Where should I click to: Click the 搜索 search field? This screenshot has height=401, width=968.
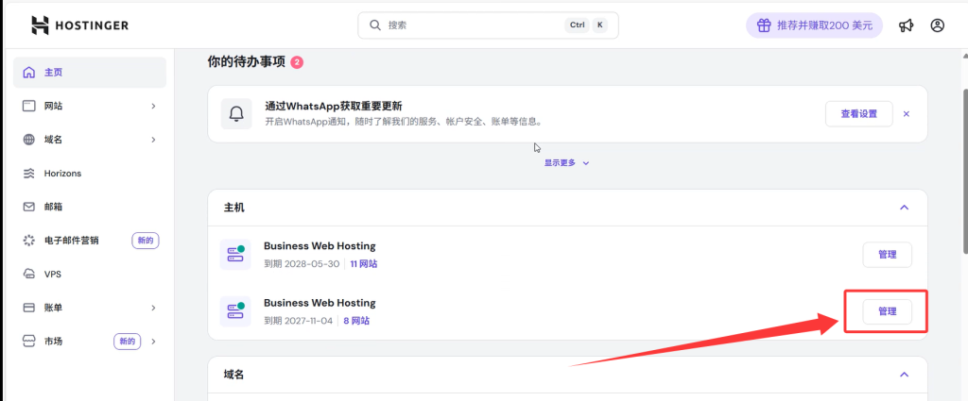click(473, 25)
